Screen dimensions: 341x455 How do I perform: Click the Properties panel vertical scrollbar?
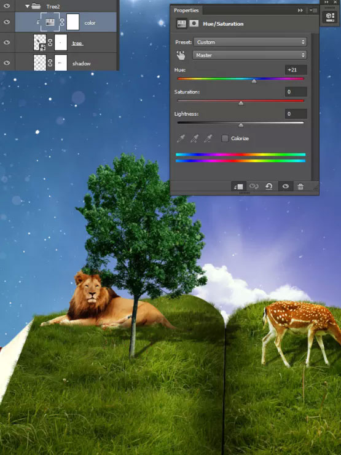[315, 107]
